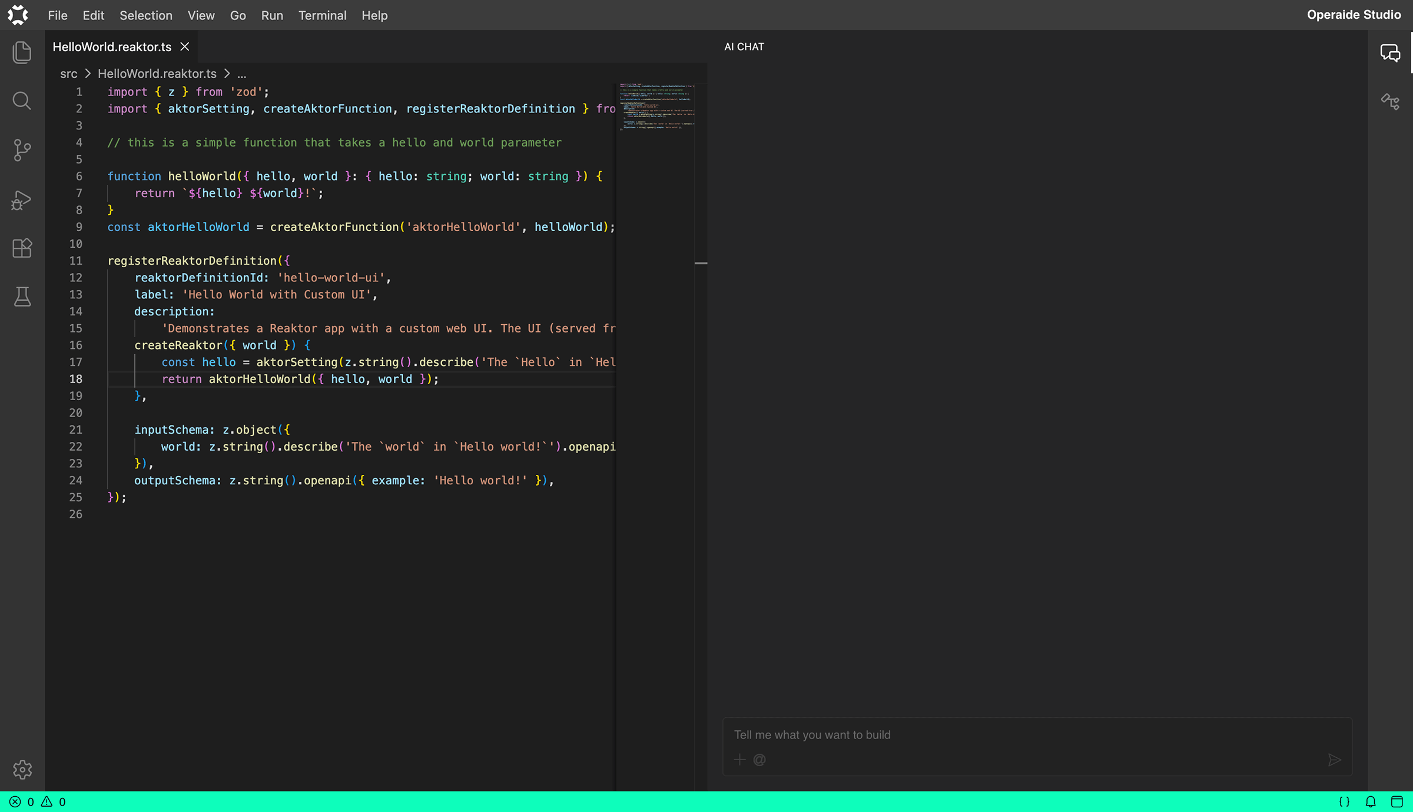Open the Search sidebar view
The width and height of the screenshot is (1413, 812).
22,101
